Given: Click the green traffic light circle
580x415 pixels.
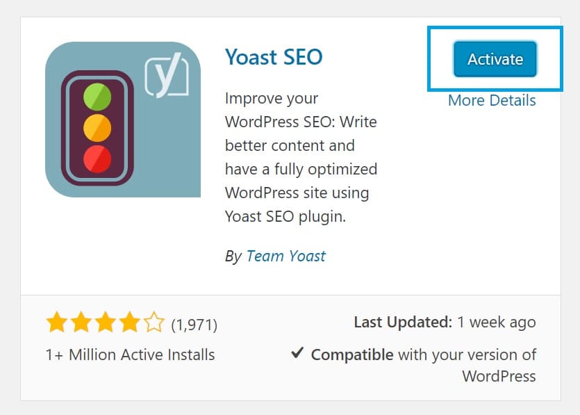Looking at the screenshot, I should pyautogui.click(x=97, y=97).
